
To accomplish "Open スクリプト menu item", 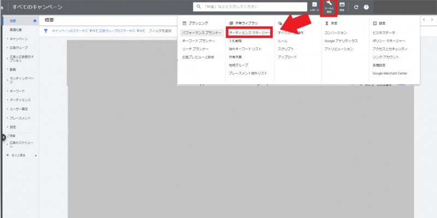I will click(286, 49).
